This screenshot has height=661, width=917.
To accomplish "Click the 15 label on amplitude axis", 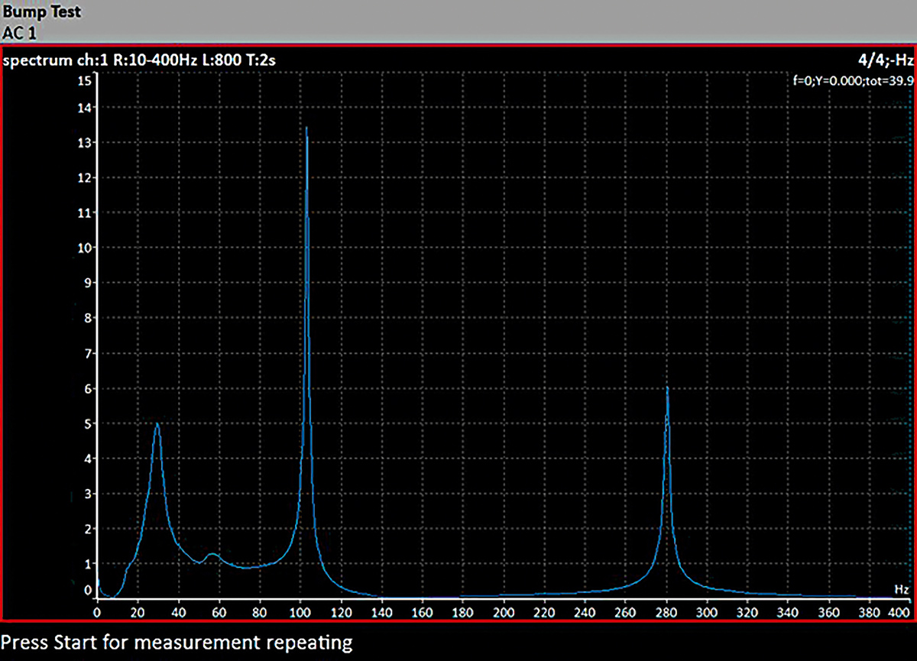I will point(86,80).
